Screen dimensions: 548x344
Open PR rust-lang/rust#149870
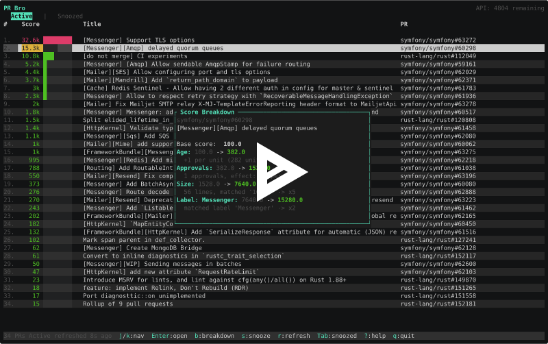click(x=438, y=280)
